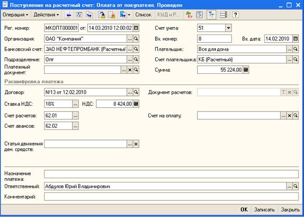The image size is (304, 217).
Task: Click into the Комментарий text field
Action: pyautogui.click(x=170, y=197)
